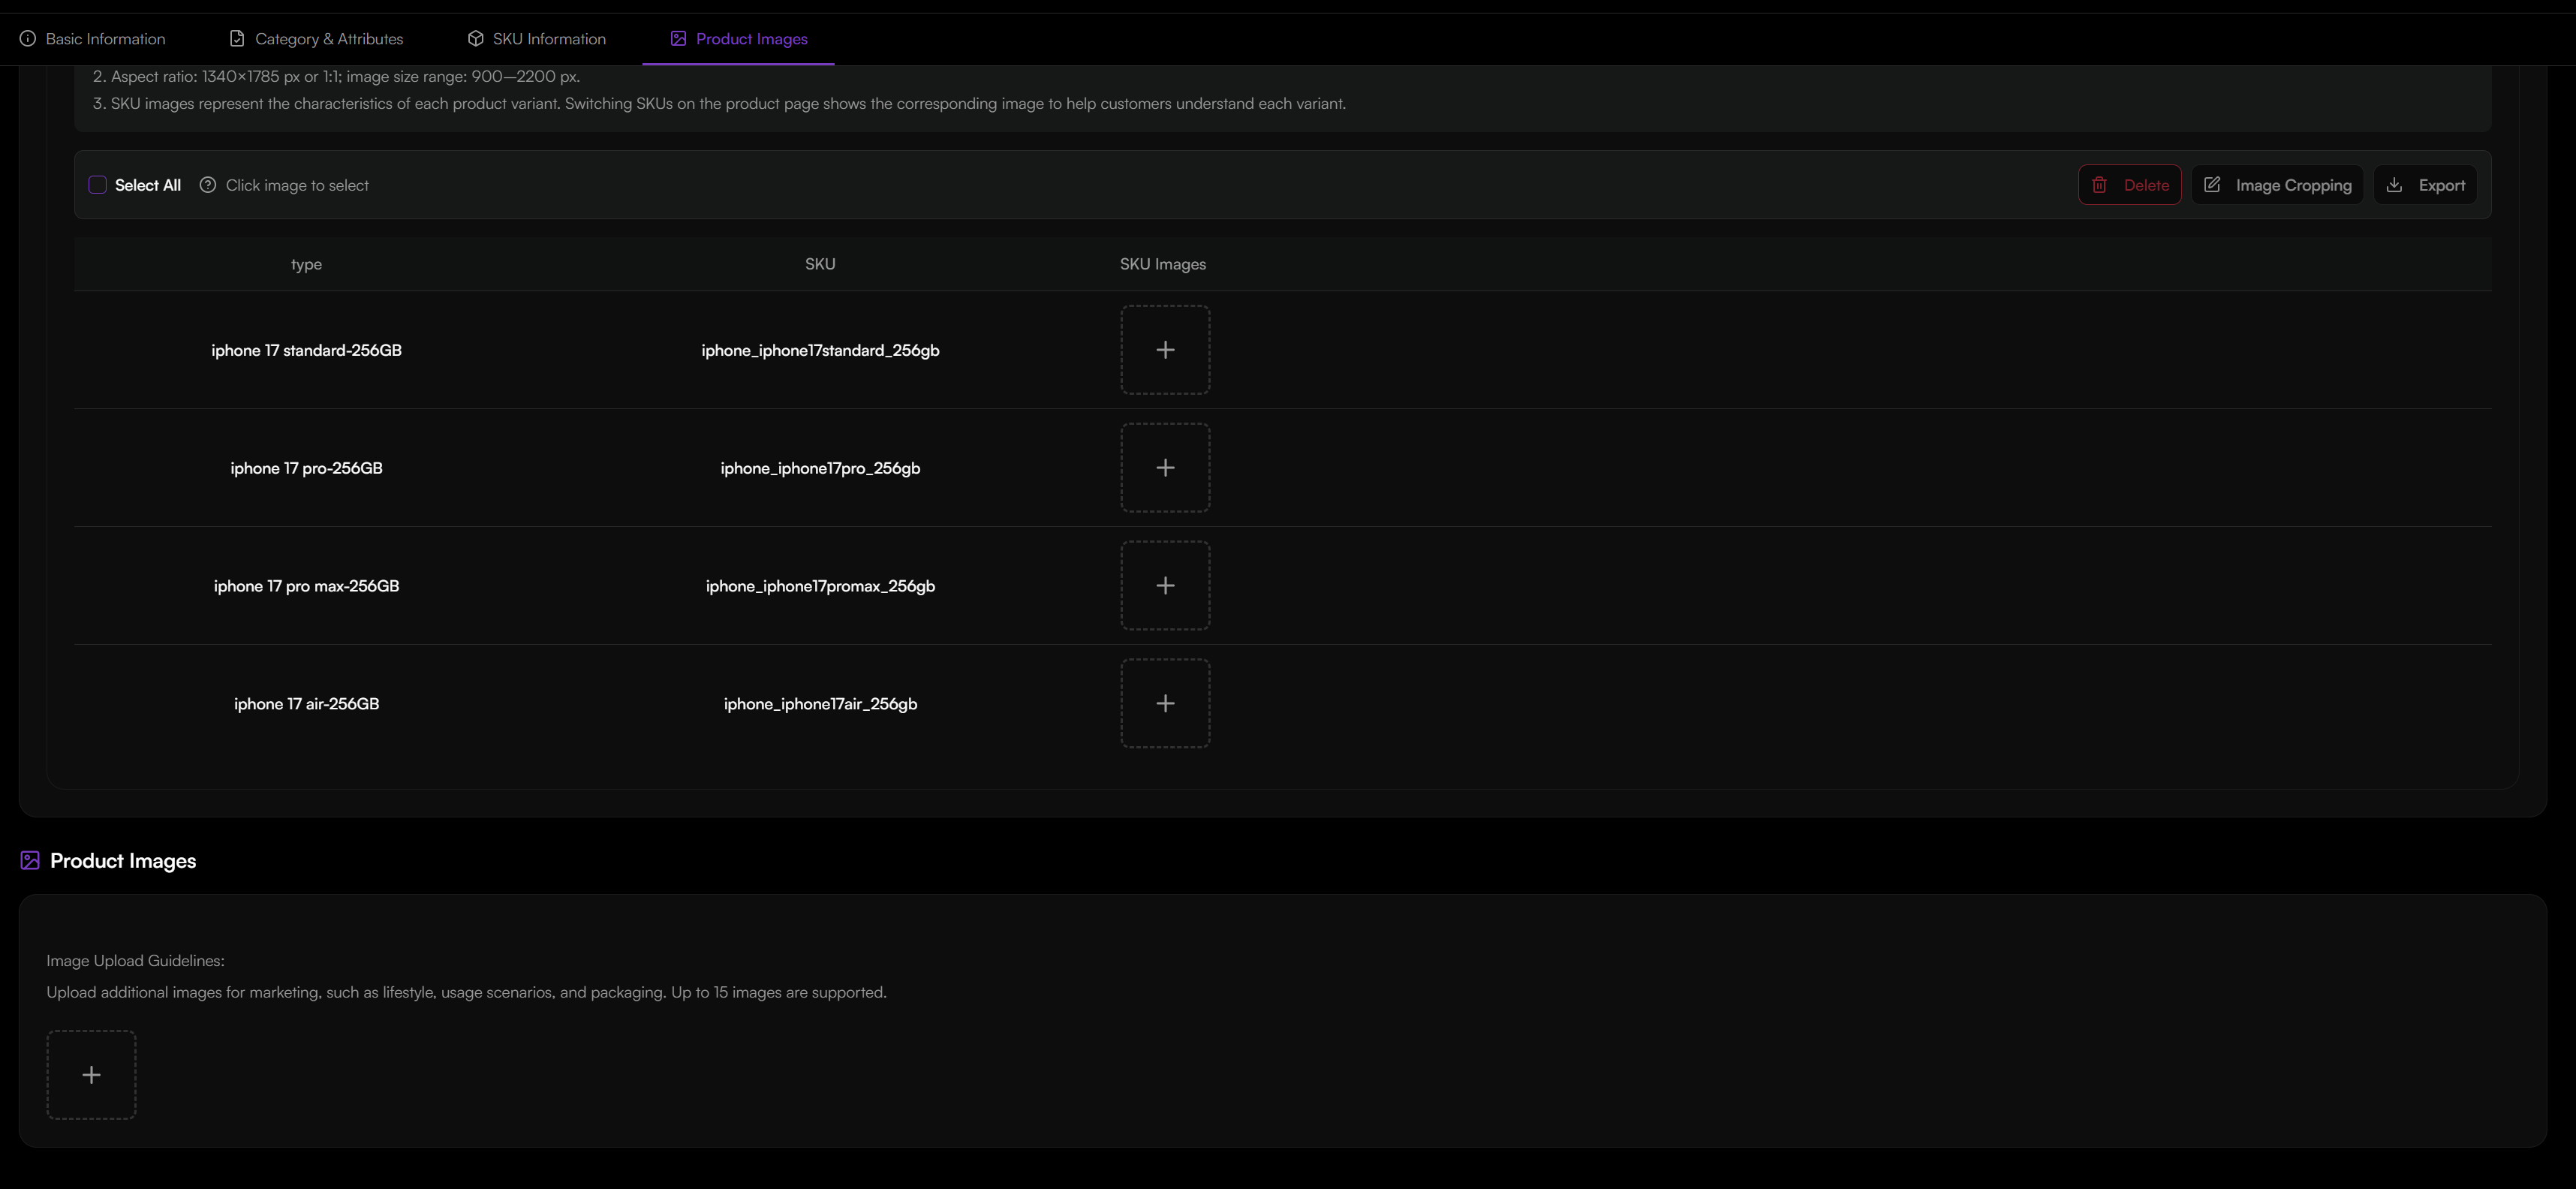Click iphone_iphone17air_256gb SKU cell

tap(820, 704)
